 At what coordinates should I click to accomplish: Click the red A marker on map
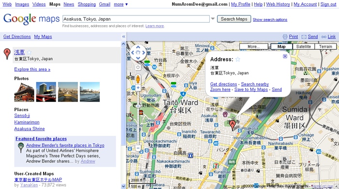232,126
